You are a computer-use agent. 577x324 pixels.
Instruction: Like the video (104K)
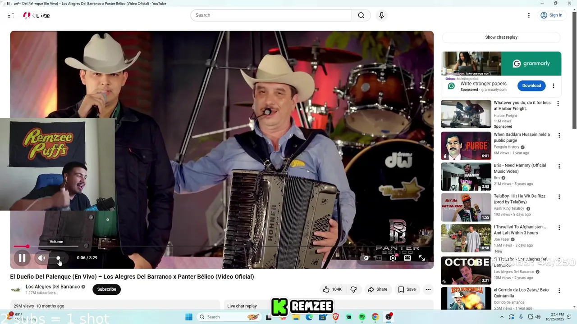coord(332,289)
